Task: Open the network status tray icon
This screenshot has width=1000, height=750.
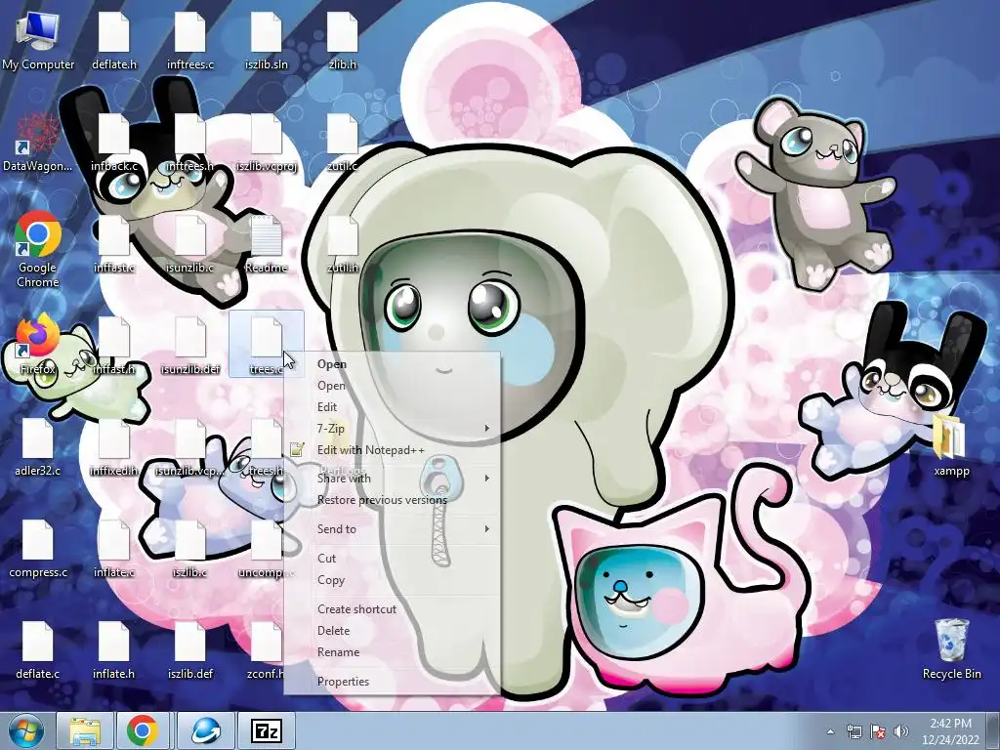Action: [854, 731]
